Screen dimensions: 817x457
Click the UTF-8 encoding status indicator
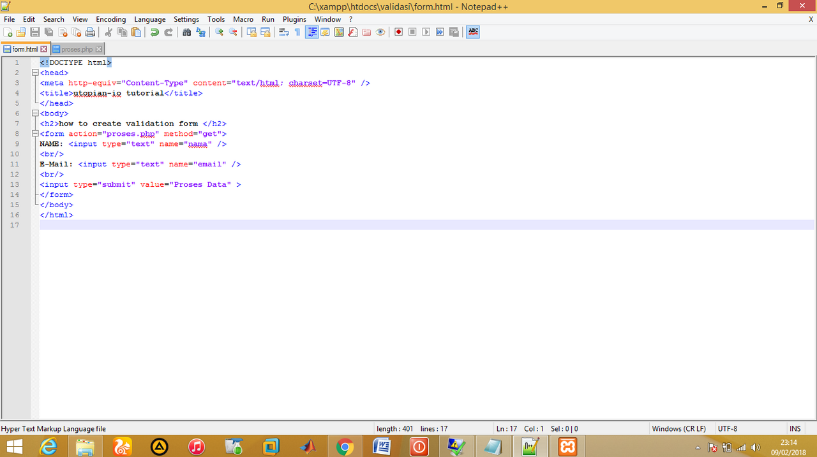[727, 428]
